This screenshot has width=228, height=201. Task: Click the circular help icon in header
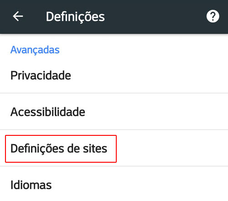213,16
